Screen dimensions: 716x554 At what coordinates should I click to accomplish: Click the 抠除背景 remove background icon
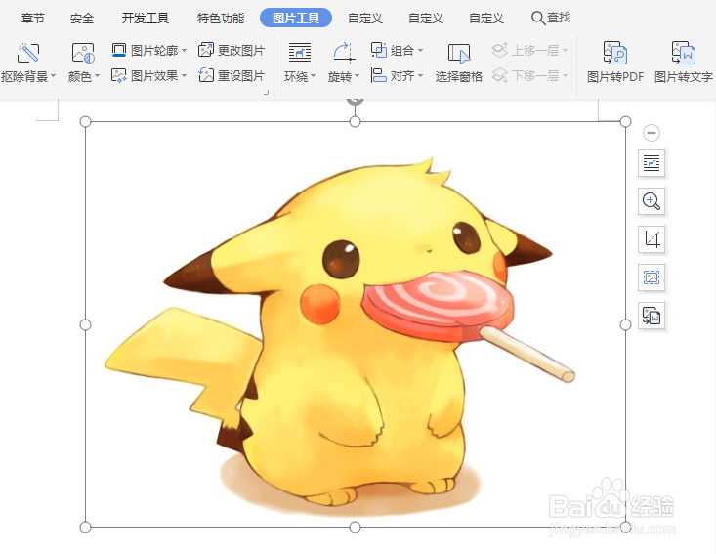click(x=28, y=53)
